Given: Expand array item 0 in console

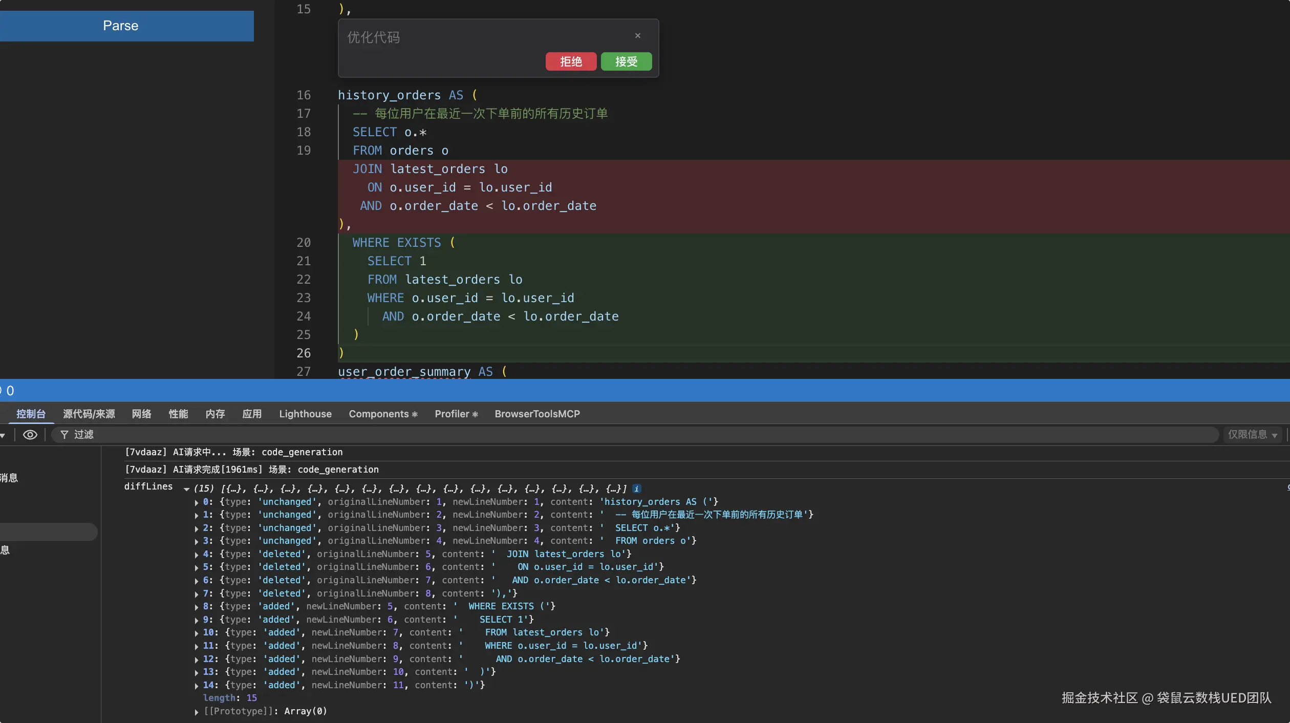Looking at the screenshot, I should tap(197, 502).
